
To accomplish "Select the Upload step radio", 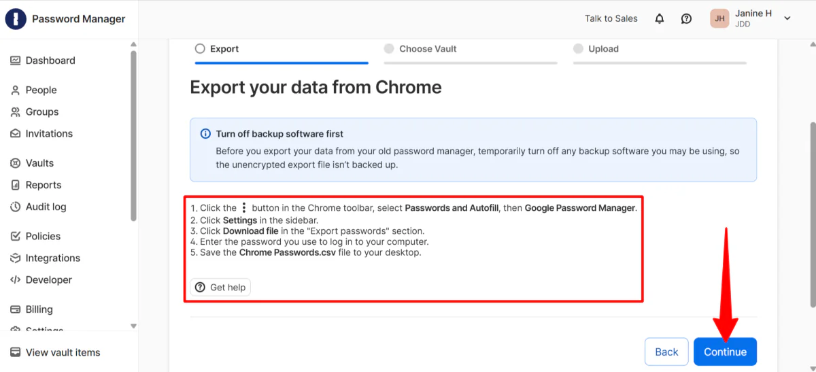I will click(579, 49).
